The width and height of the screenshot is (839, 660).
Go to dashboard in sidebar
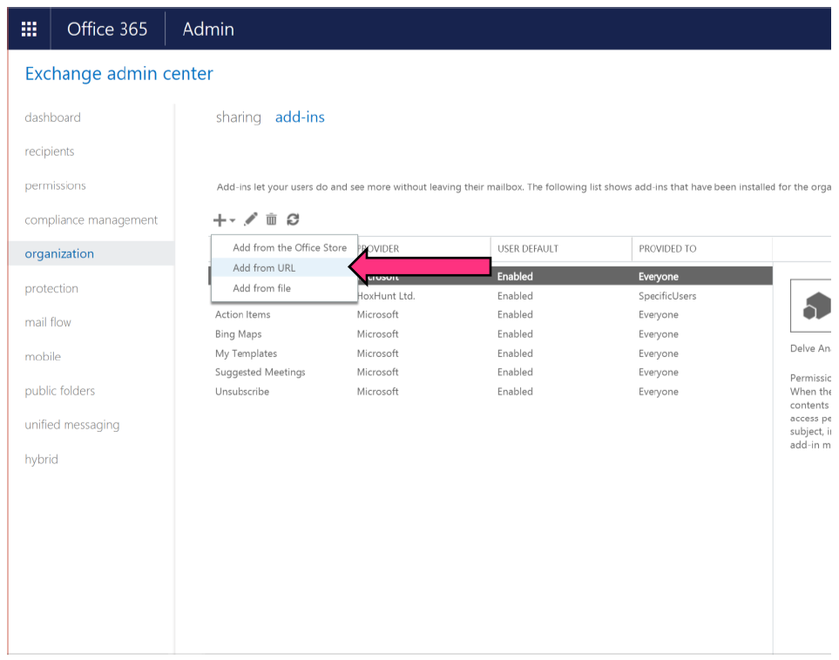point(52,118)
